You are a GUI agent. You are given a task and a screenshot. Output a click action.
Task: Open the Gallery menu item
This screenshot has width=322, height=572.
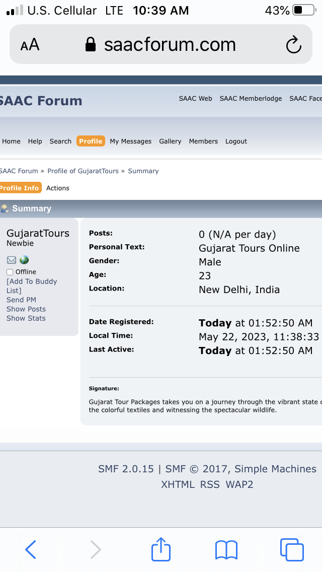[170, 141]
